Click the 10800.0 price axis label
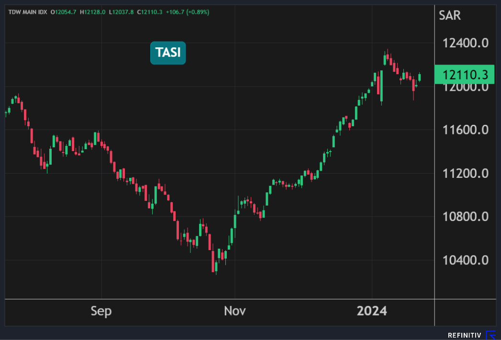This screenshot has width=501, height=340. (x=465, y=217)
